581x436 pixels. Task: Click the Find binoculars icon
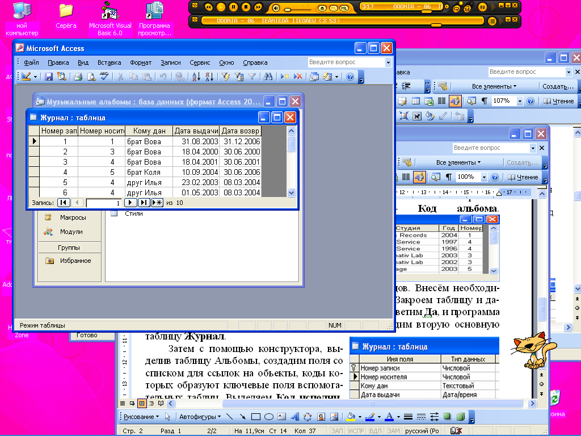pos(268,77)
